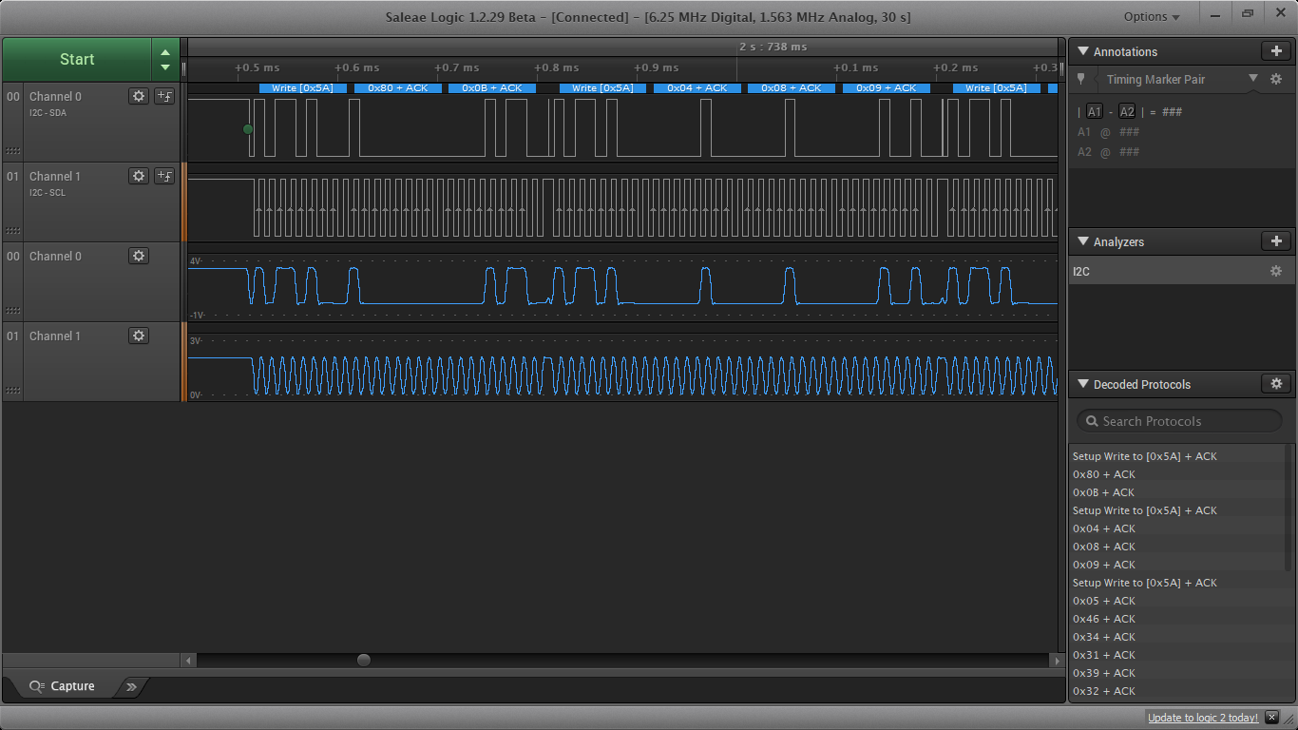Click the Timing Marker Pair flag icon
Image resolution: width=1298 pixels, height=730 pixels.
(1081, 79)
